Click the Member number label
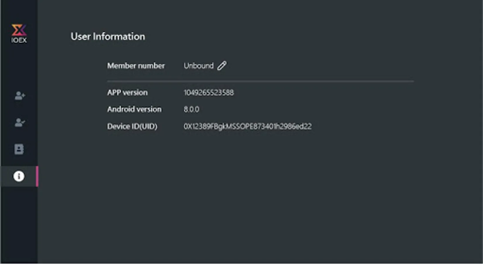 click(x=136, y=66)
